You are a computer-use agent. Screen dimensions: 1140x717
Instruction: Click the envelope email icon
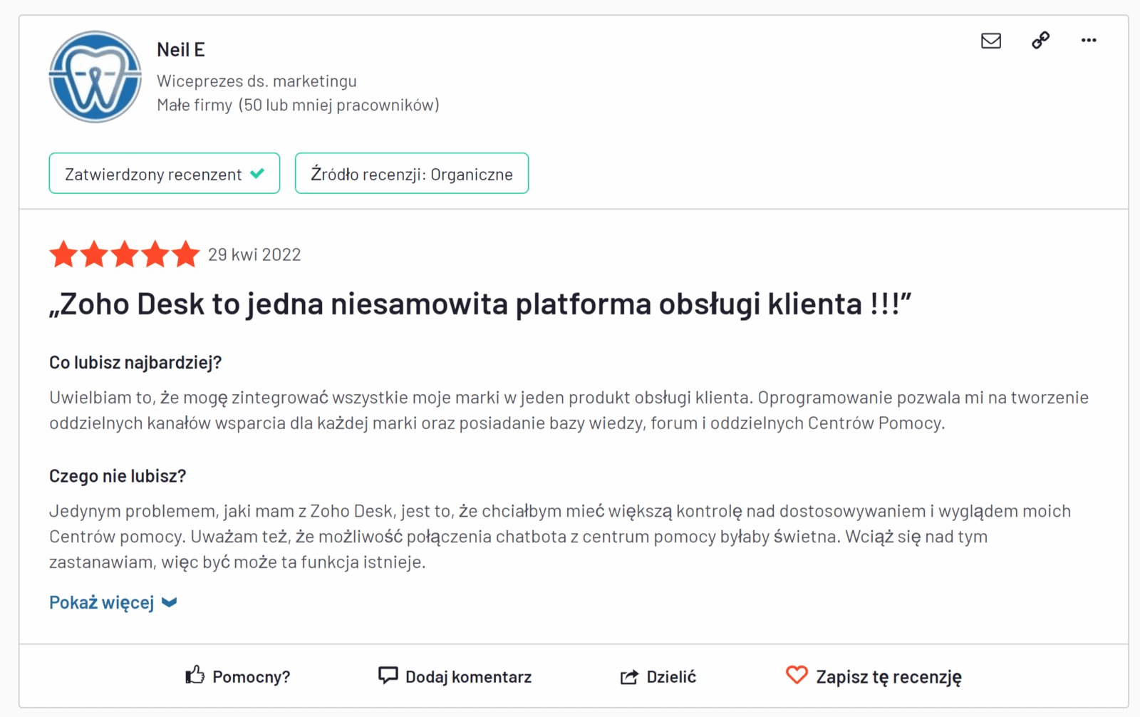pyautogui.click(x=990, y=41)
